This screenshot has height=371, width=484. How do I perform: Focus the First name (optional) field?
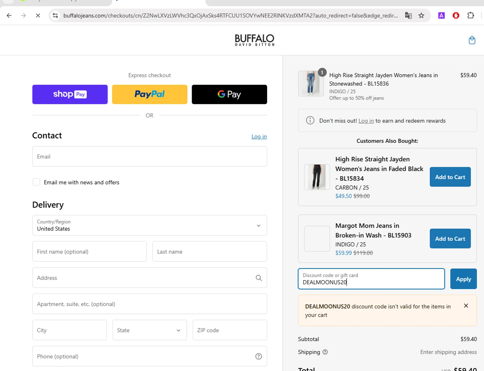[89, 252]
